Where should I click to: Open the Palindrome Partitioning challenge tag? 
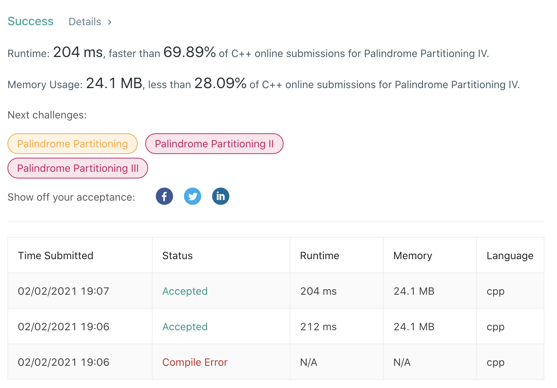pos(73,144)
